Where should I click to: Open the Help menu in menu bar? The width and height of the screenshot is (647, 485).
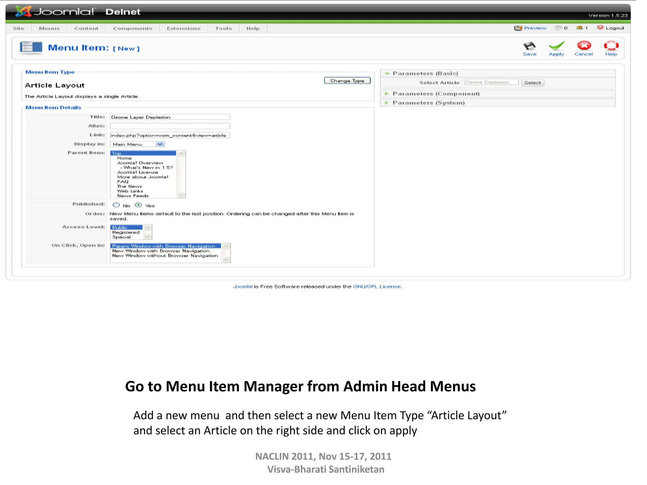coord(253,28)
